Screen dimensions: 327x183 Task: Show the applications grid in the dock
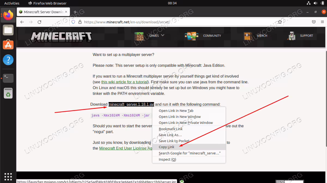coord(8,176)
